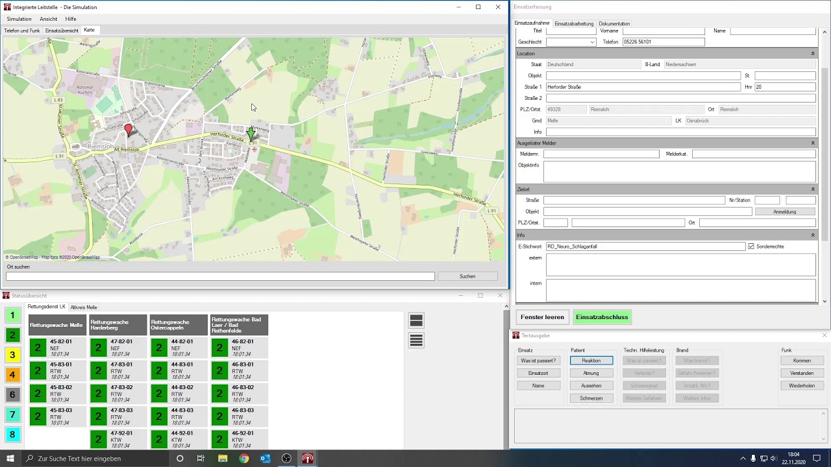
Task: Open Outlook from the taskbar
Action: [265, 459]
